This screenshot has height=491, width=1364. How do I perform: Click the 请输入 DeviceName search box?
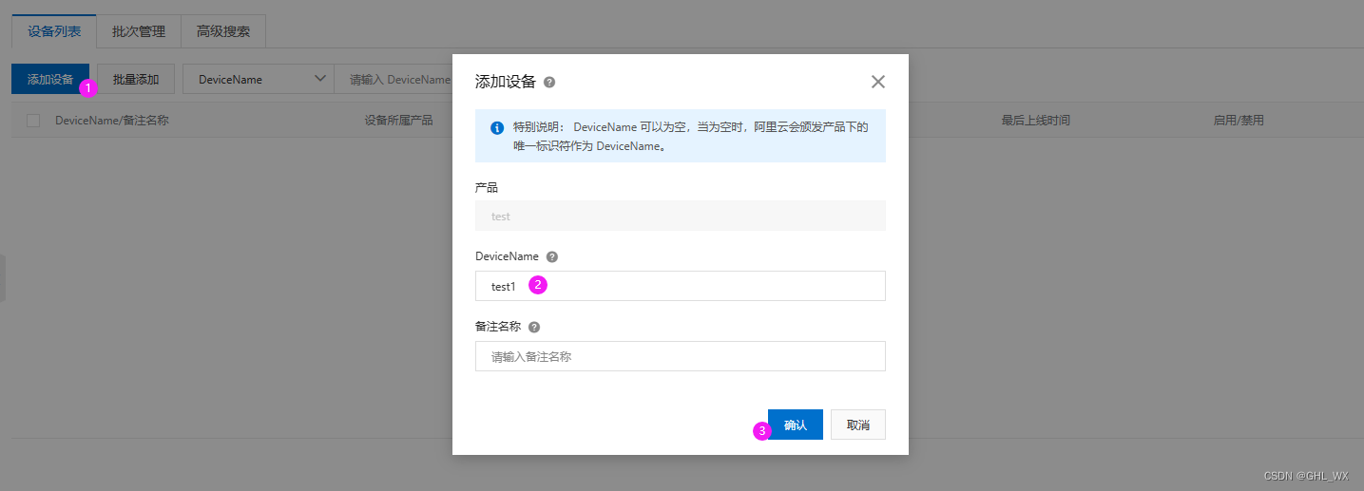coord(394,80)
